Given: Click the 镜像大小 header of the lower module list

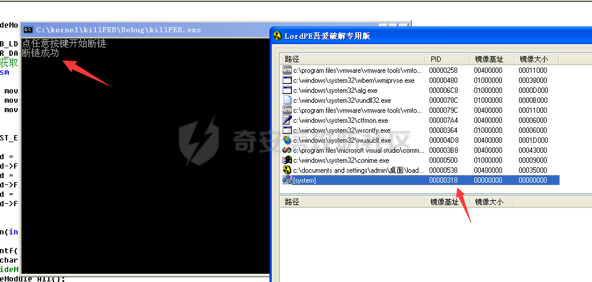Looking at the screenshot, I should click(492, 202).
